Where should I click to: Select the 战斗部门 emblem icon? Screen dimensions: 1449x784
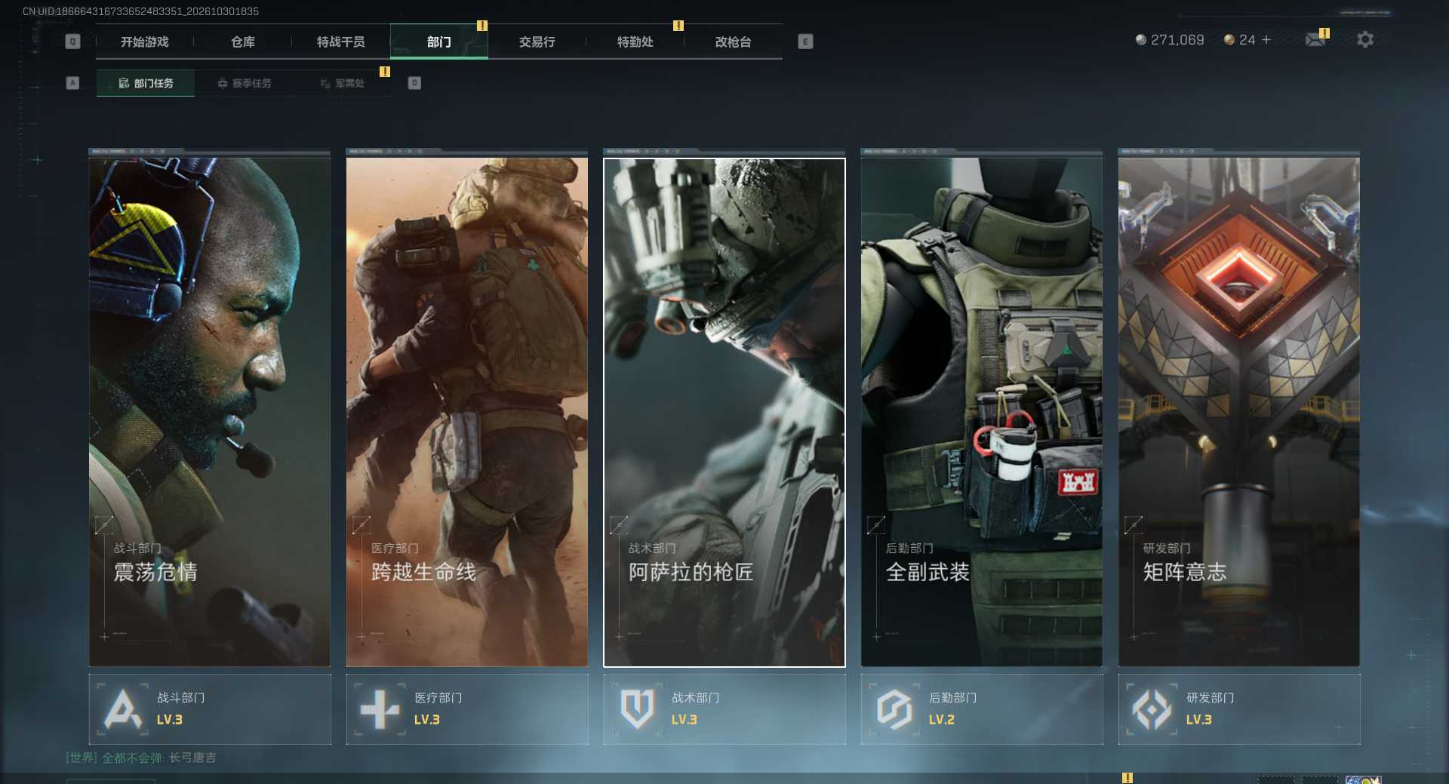point(122,709)
